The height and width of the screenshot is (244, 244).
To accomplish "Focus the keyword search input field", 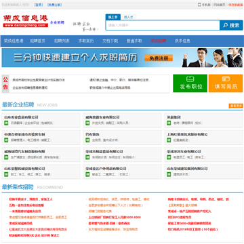I will click(163, 25).
